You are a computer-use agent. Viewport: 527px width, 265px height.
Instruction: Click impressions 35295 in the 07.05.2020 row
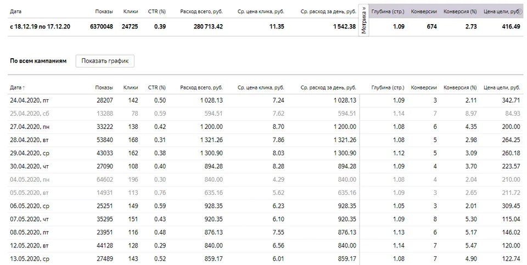click(105, 219)
